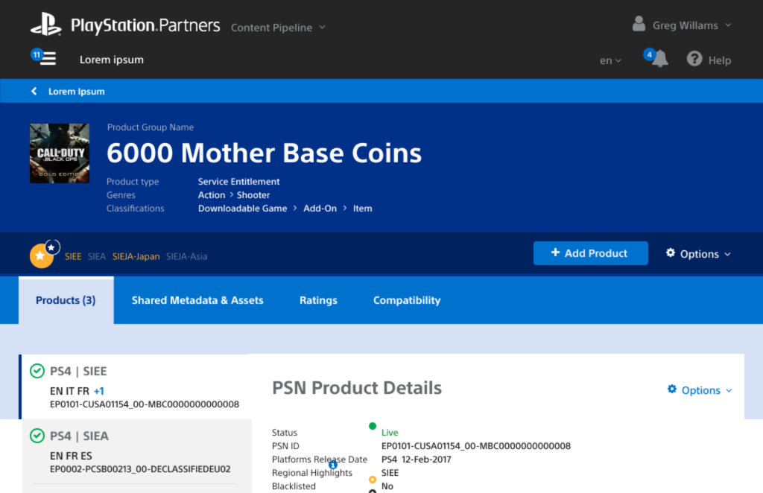763x493 pixels.
Task: Expand the Options menu in PSN Product Details
Action: [700, 390]
